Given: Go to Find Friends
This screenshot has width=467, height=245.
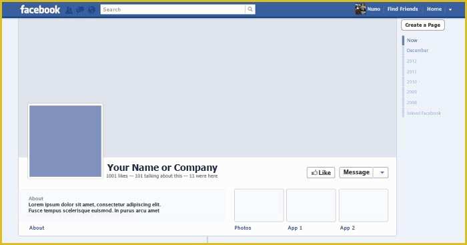Looking at the screenshot, I should 402,9.
